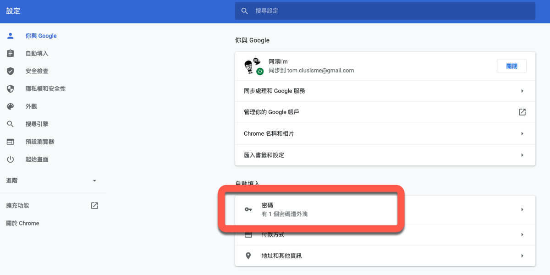This screenshot has width=550, height=275.
Task: Expand the 進階 section arrow
Action: (94, 181)
